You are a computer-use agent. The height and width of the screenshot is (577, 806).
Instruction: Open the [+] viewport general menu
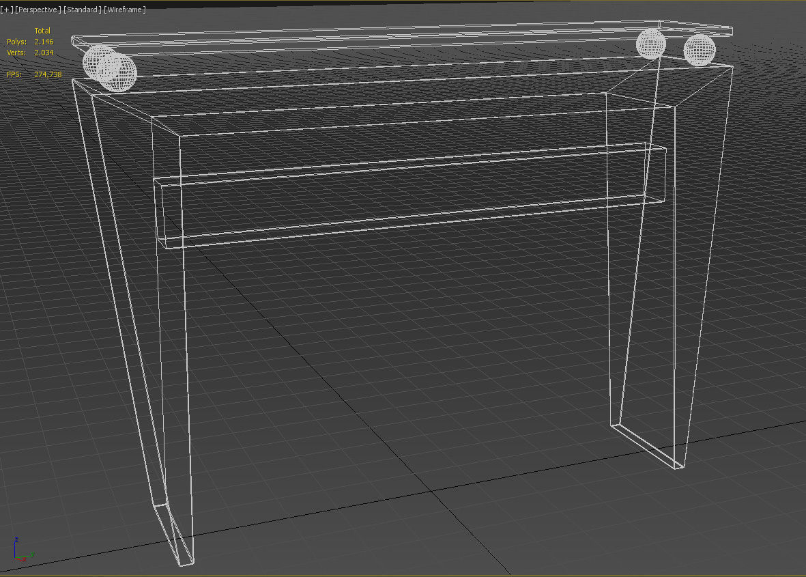[7, 10]
